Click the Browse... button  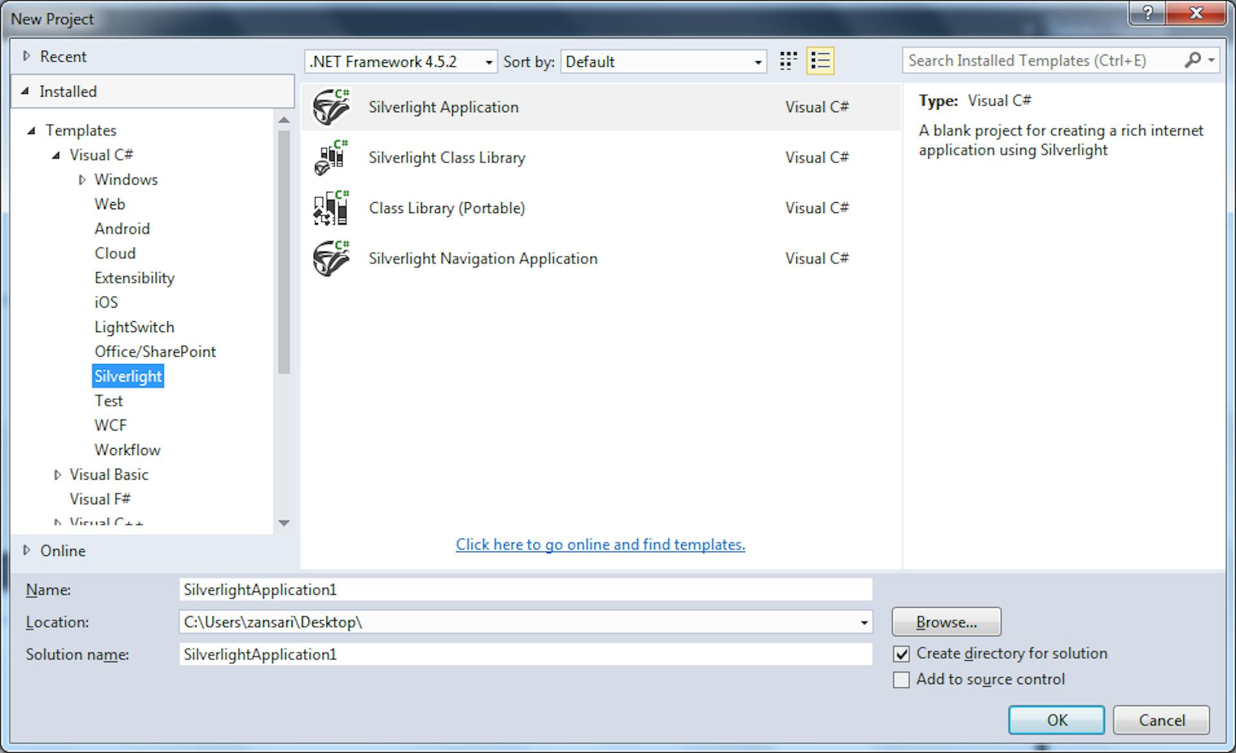[946, 622]
